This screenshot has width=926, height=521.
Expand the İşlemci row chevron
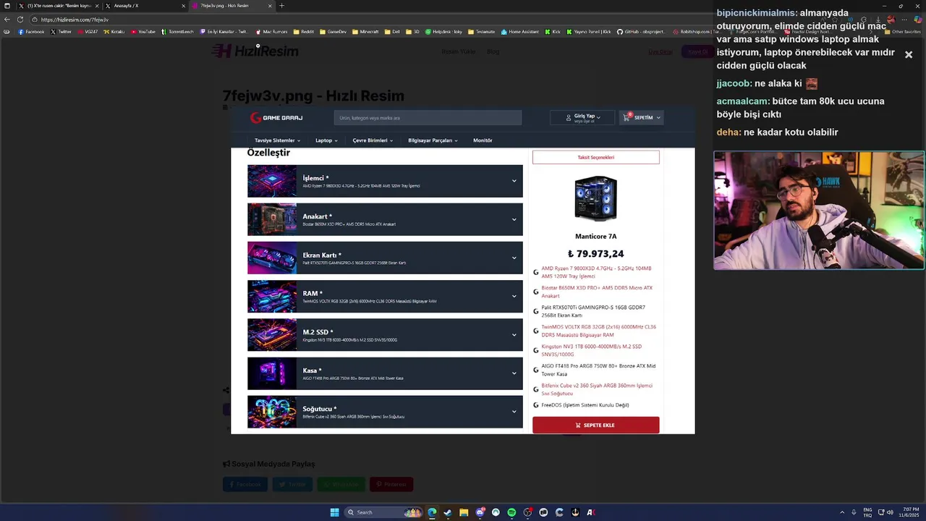(514, 181)
